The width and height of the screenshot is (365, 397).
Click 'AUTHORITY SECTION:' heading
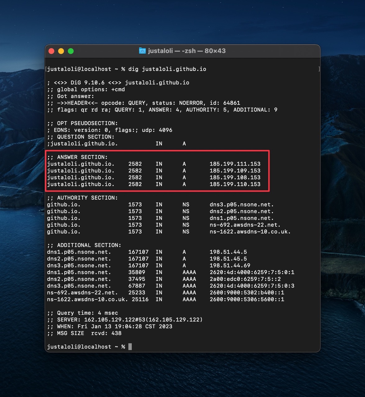tap(83, 198)
